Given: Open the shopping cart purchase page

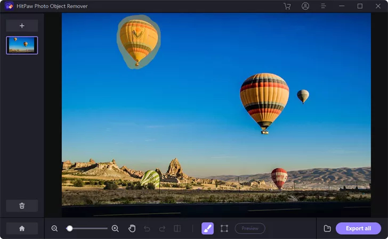Looking at the screenshot, I should point(287,6).
